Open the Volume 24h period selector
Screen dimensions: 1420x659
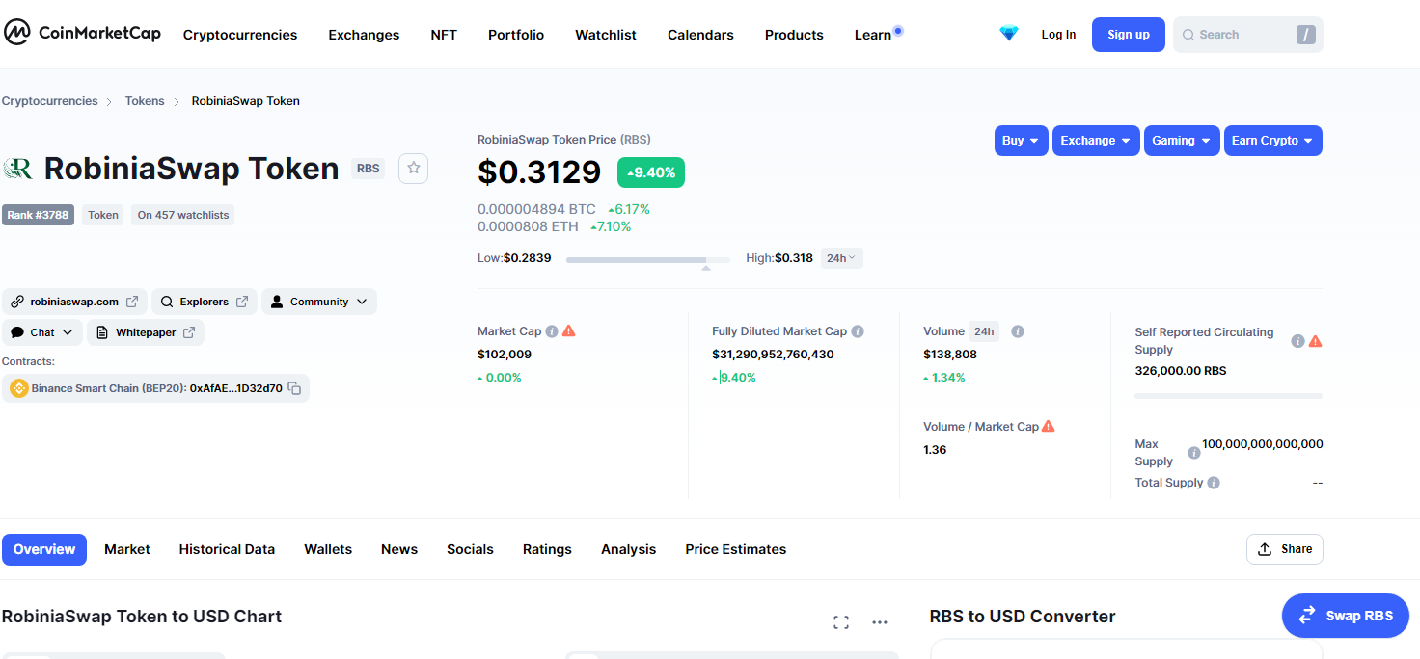(984, 331)
